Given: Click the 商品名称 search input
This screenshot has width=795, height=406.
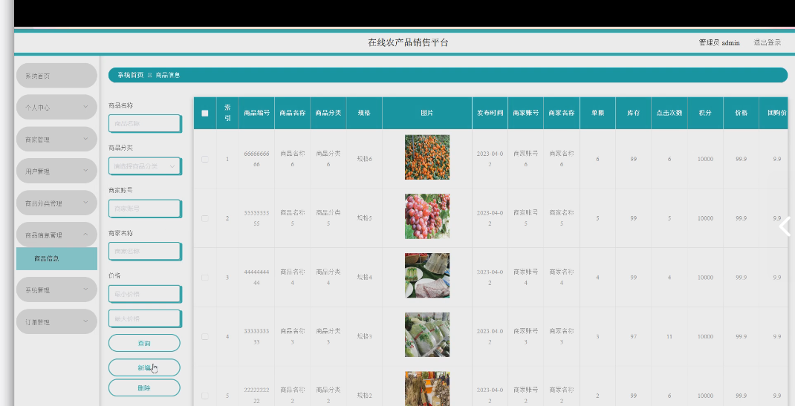Looking at the screenshot, I should pyautogui.click(x=144, y=123).
